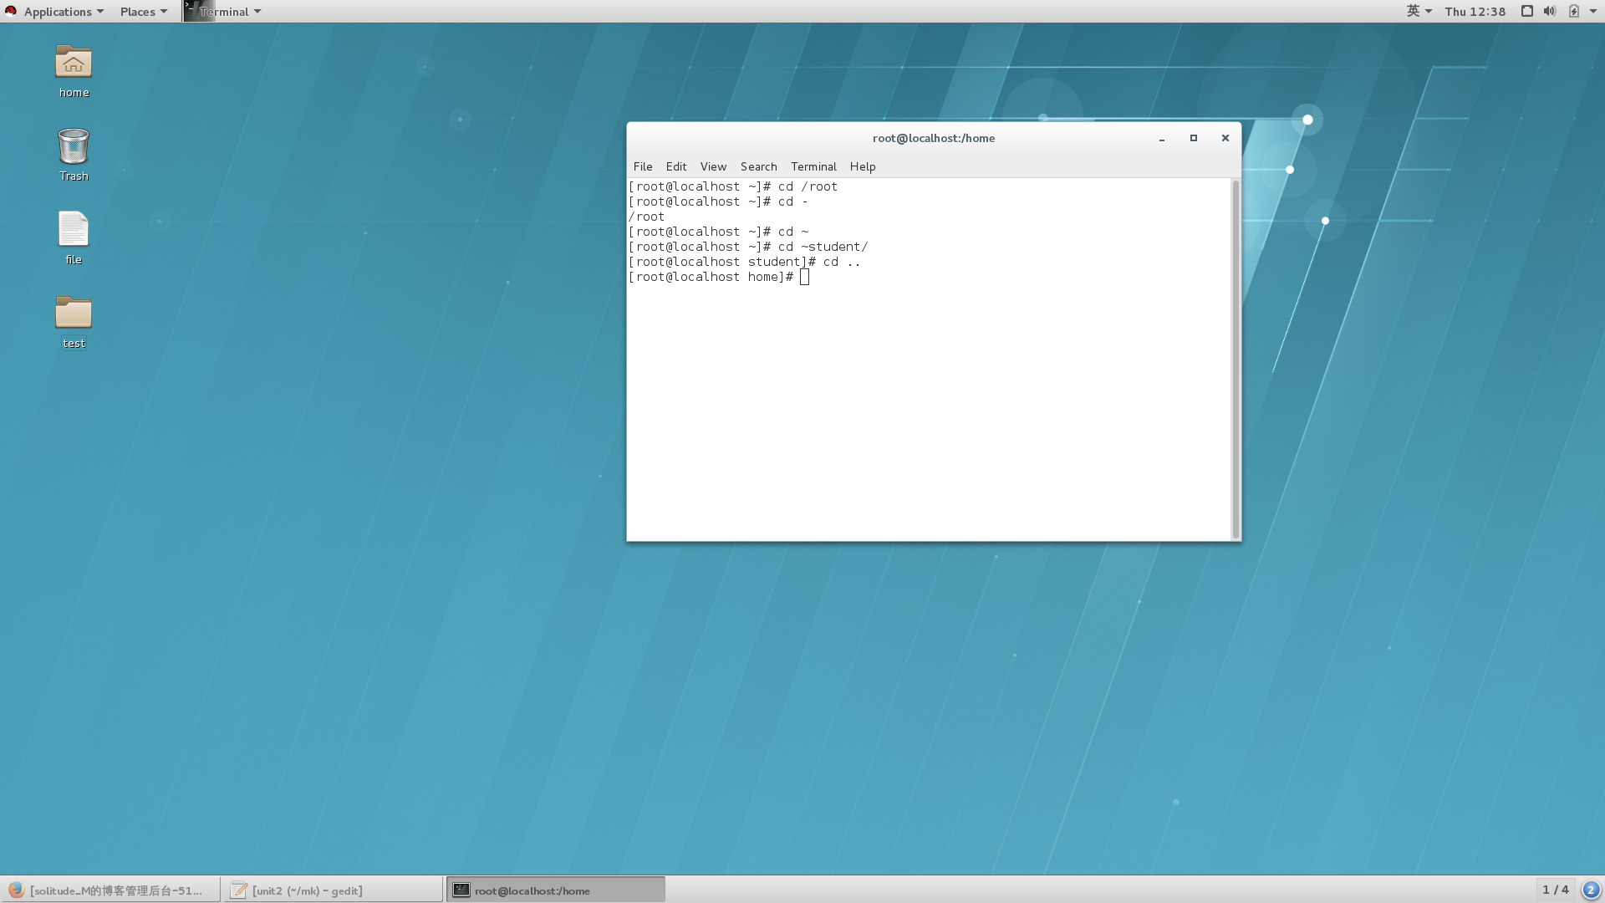Open the volume speaker icon in system tray

(x=1550, y=11)
